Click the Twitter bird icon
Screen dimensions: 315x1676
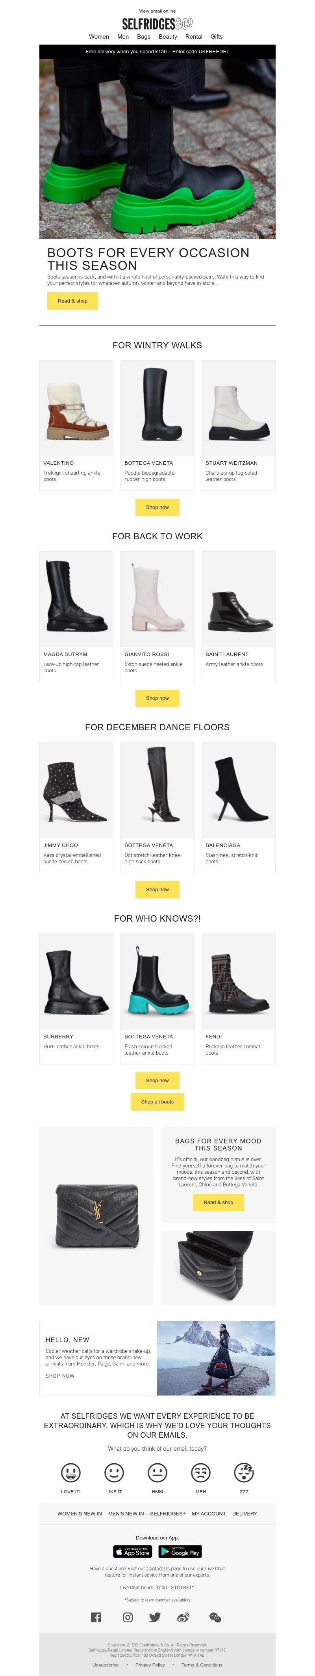coord(155,1617)
